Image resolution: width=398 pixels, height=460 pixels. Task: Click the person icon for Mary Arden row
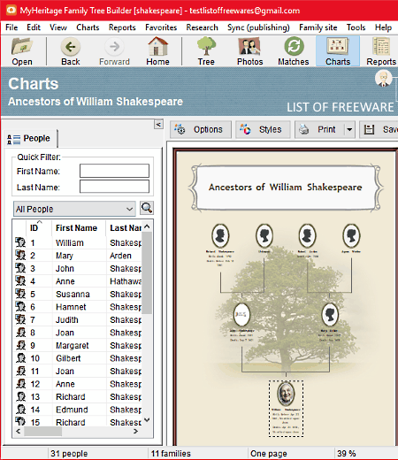click(20, 256)
